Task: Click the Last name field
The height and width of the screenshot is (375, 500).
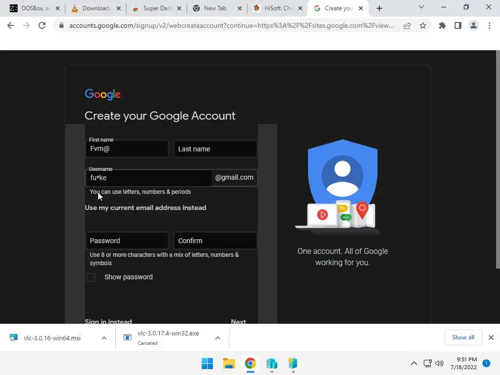Action: click(215, 148)
